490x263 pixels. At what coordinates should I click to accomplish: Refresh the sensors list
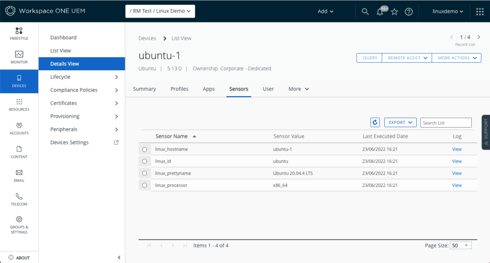(375, 122)
